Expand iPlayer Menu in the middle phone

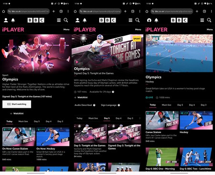tap(138, 30)
